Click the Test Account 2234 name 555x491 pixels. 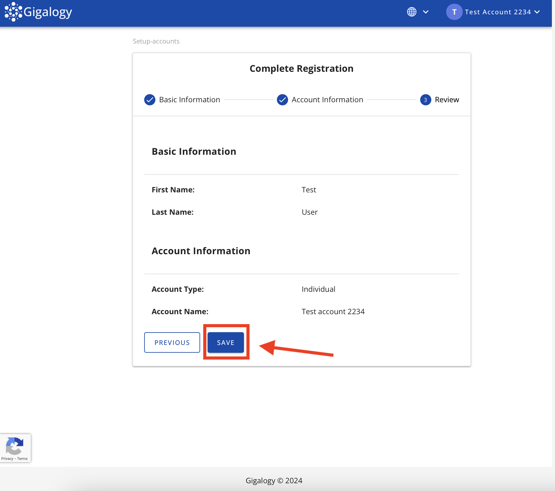[498, 12]
